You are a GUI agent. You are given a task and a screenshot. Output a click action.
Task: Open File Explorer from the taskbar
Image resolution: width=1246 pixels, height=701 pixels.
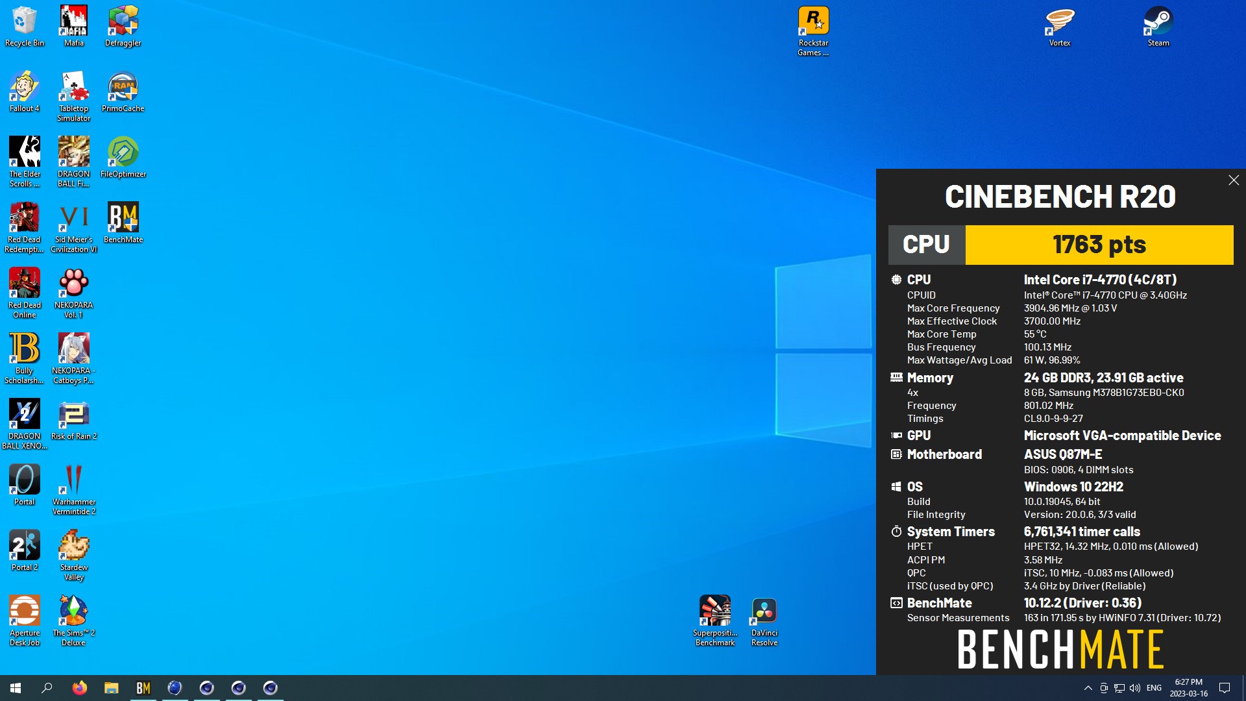click(111, 688)
